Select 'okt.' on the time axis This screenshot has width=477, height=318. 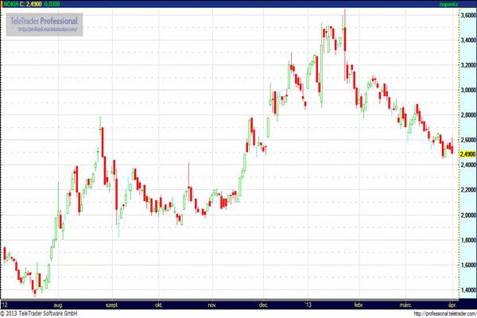click(x=159, y=304)
